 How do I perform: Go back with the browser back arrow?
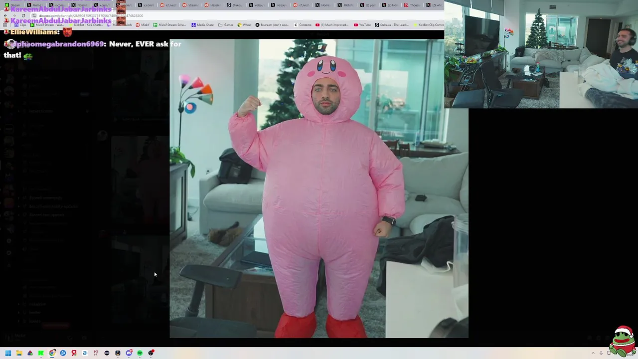(x=5, y=15)
